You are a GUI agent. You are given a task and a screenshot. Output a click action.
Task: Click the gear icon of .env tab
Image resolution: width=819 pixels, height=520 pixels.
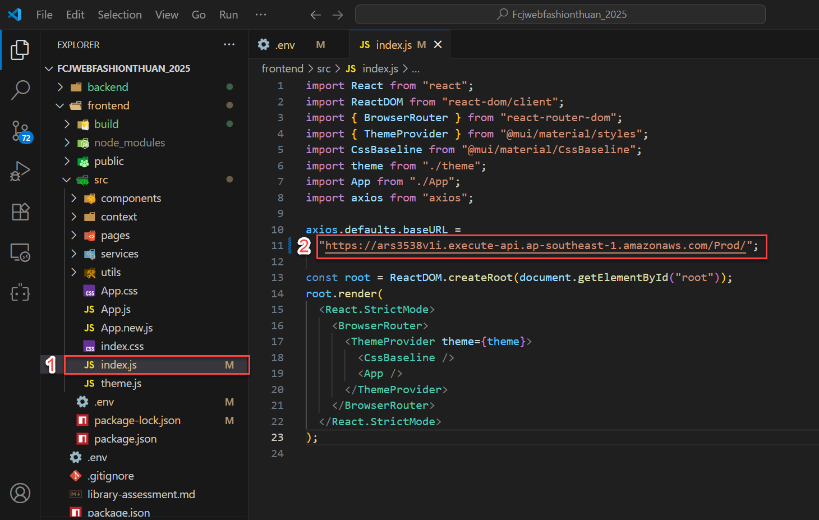click(264, 44)
